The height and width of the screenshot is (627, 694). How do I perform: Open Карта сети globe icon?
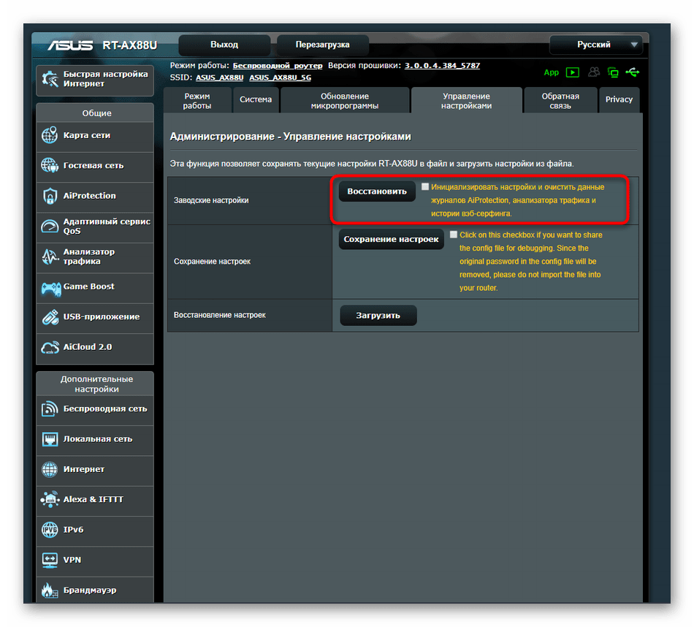[50, 135]
